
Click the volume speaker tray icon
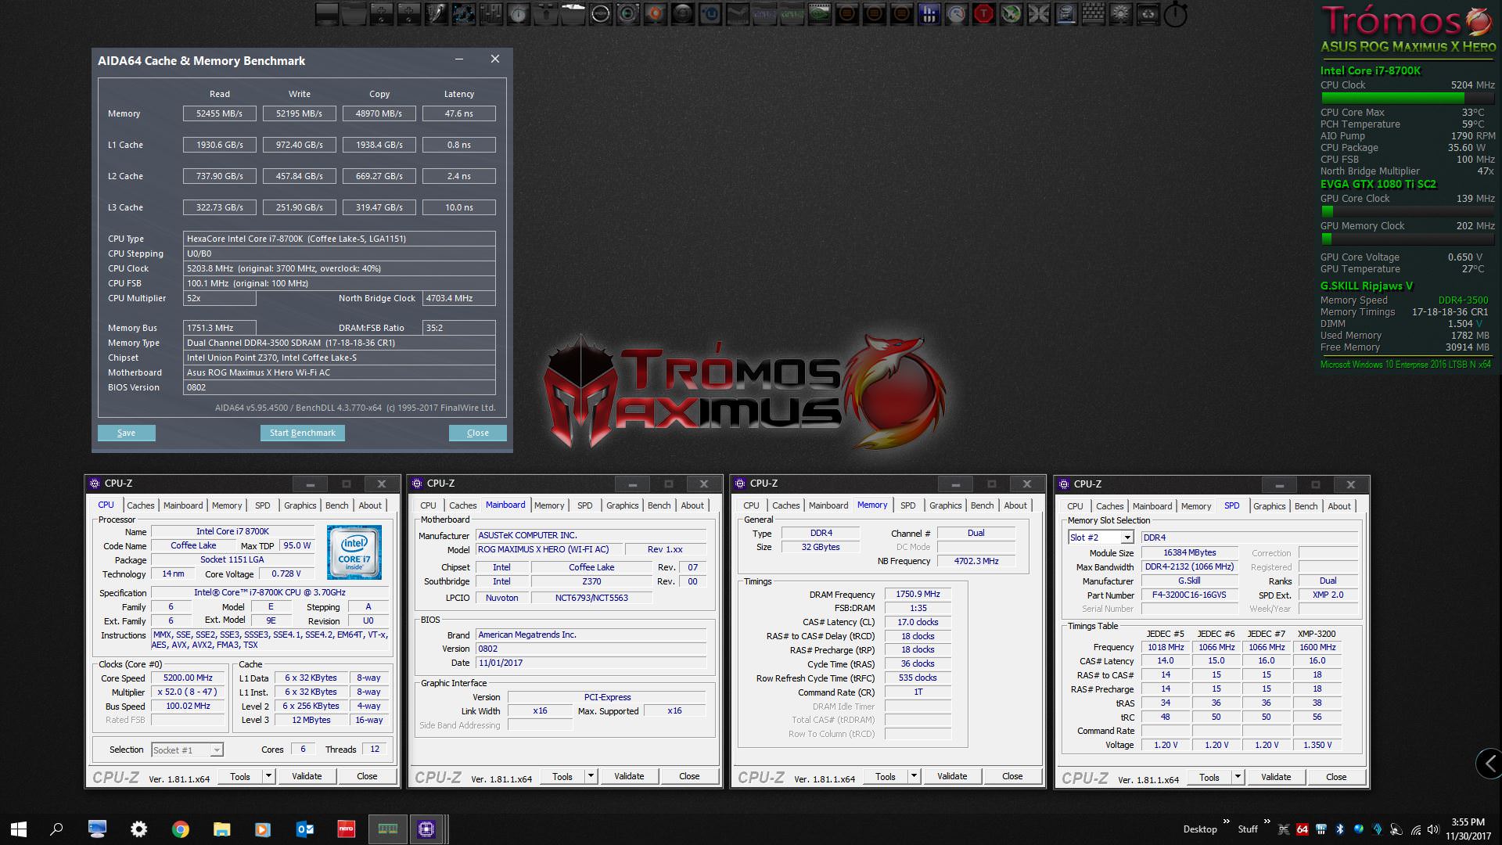[x=1433, y=829]
